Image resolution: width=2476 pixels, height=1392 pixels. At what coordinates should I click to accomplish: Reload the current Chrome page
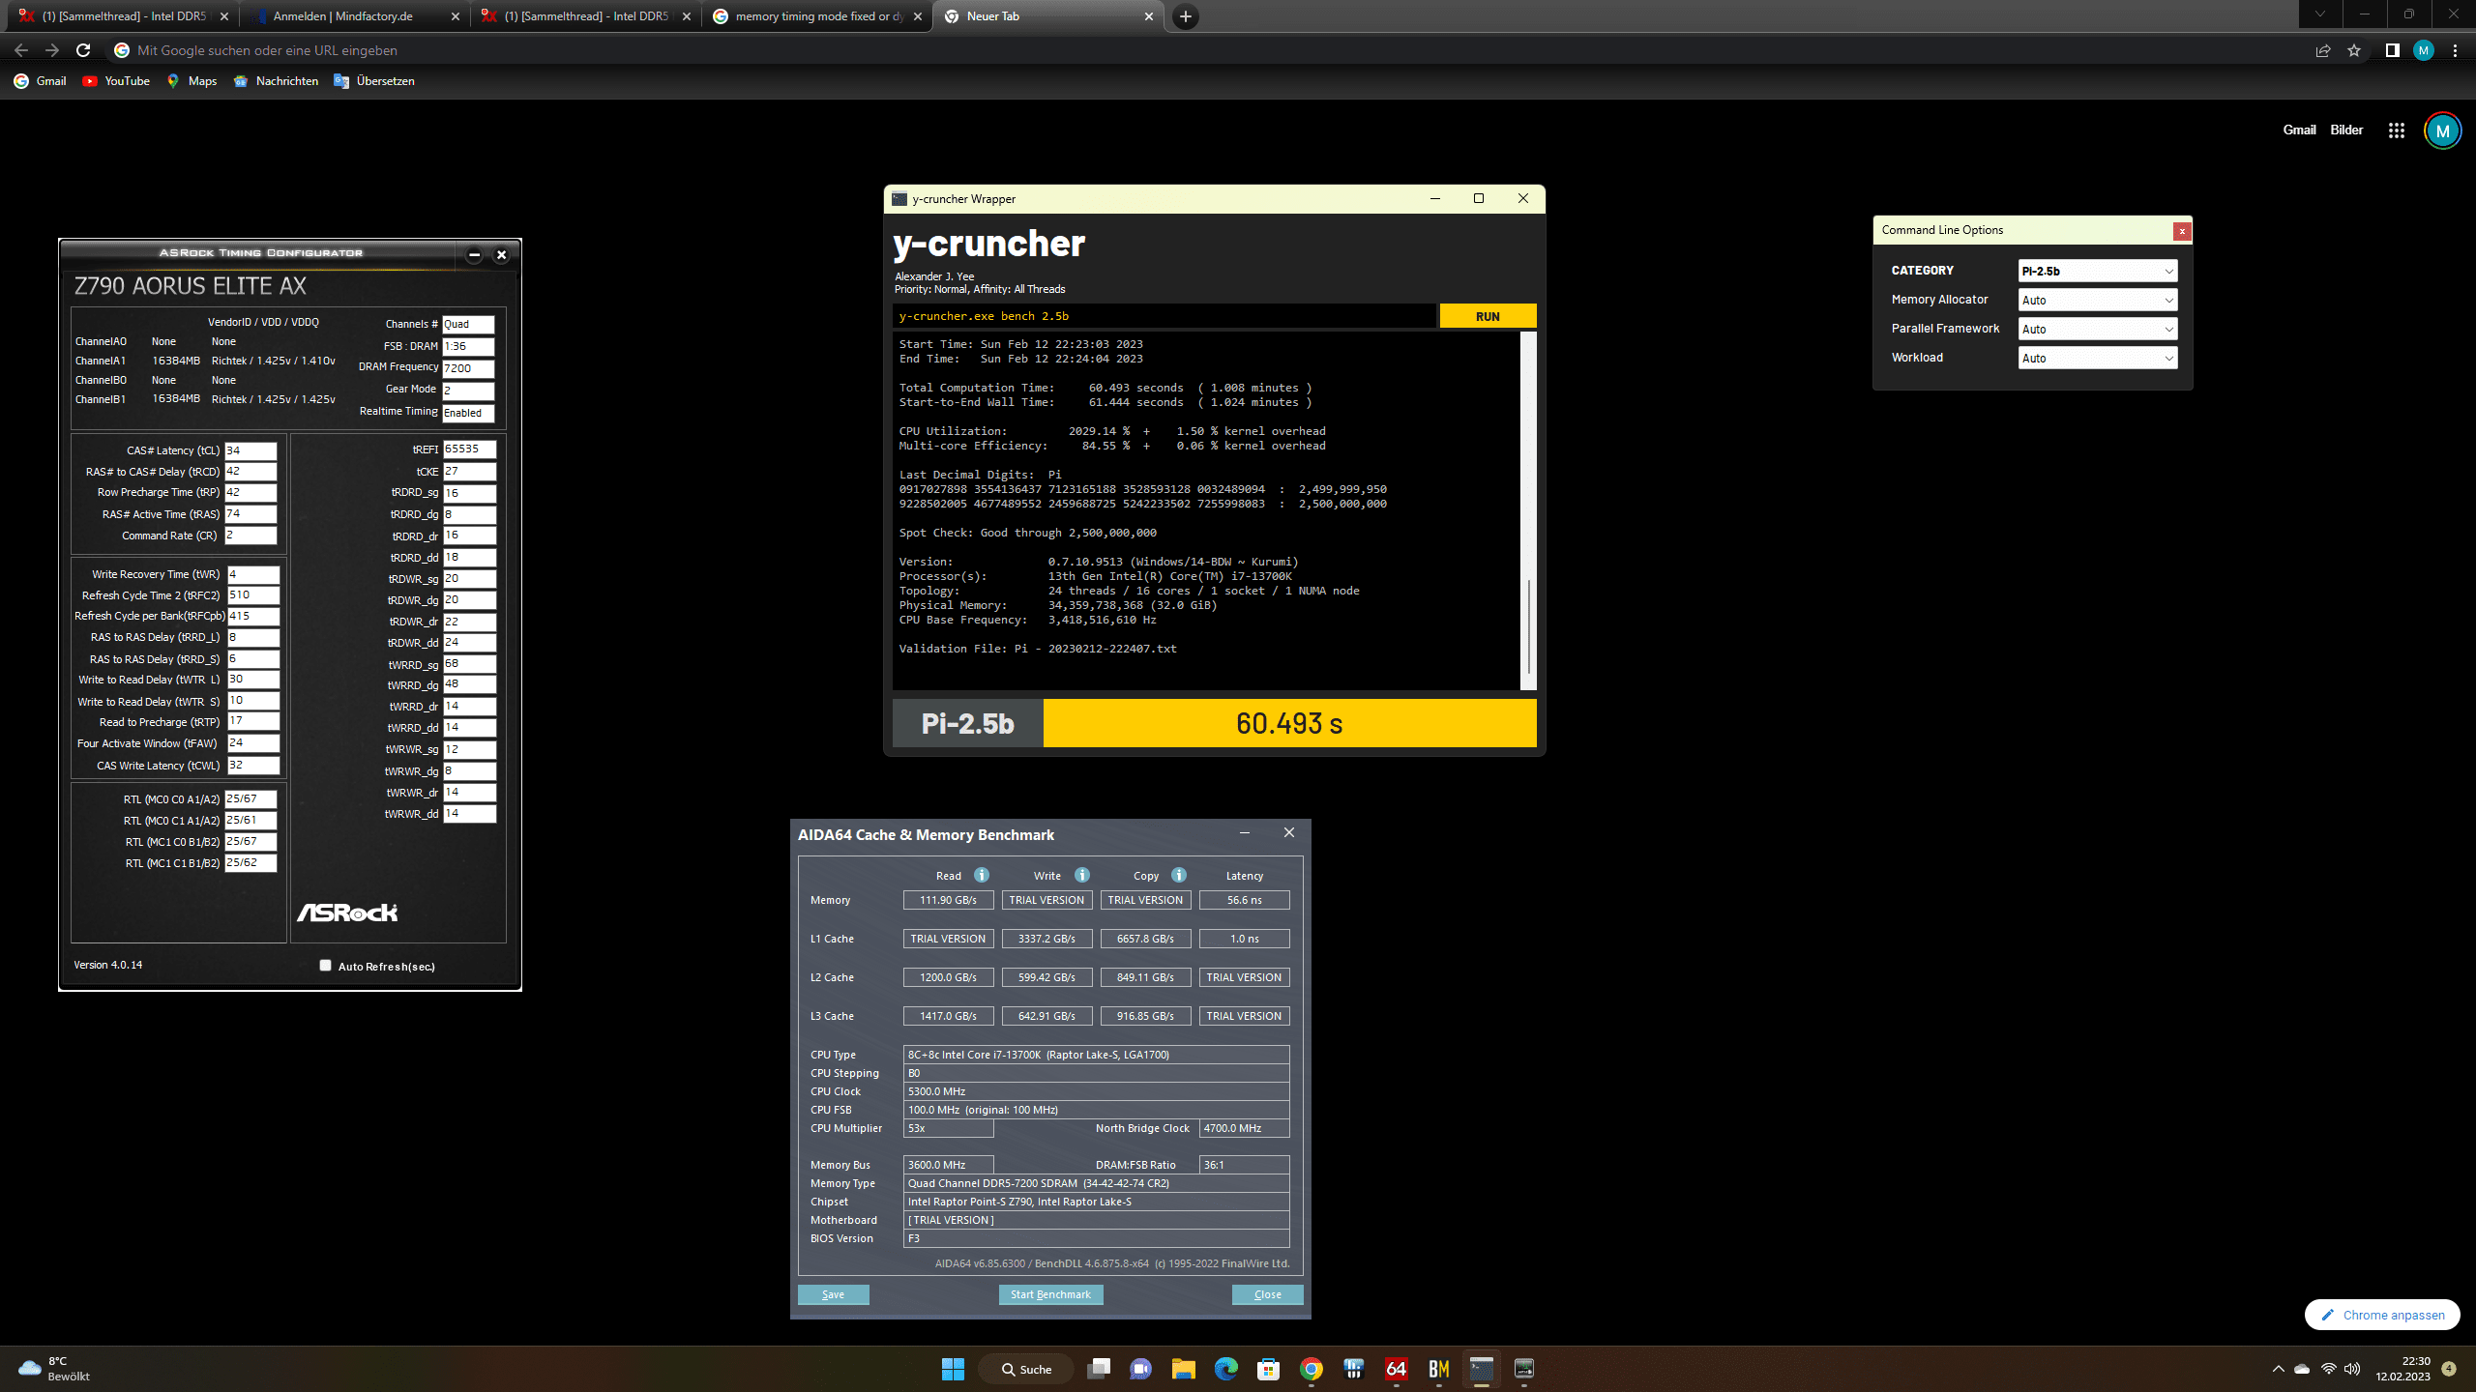tap(83, 50)
